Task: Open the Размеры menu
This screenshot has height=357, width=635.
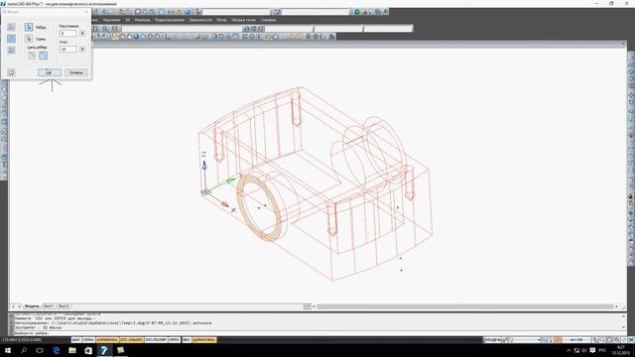Action: pos(143,20)
